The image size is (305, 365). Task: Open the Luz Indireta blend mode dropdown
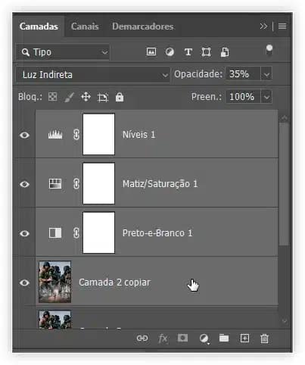[93, 75]
